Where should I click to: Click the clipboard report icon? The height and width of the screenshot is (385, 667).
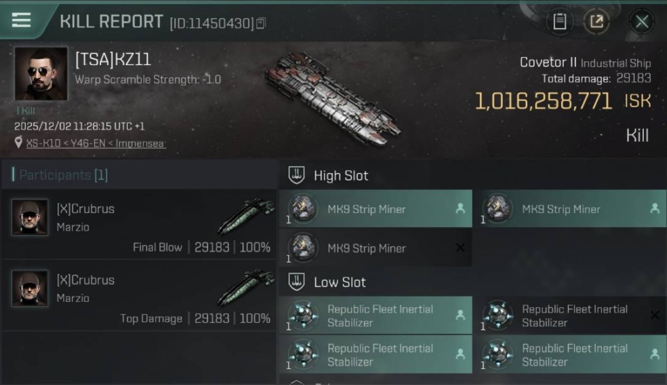coord(560,22)
